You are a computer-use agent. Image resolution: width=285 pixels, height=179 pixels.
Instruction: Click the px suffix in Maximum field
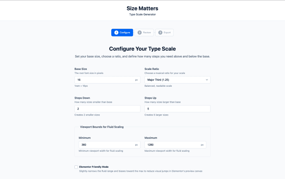tap(202, 144)
